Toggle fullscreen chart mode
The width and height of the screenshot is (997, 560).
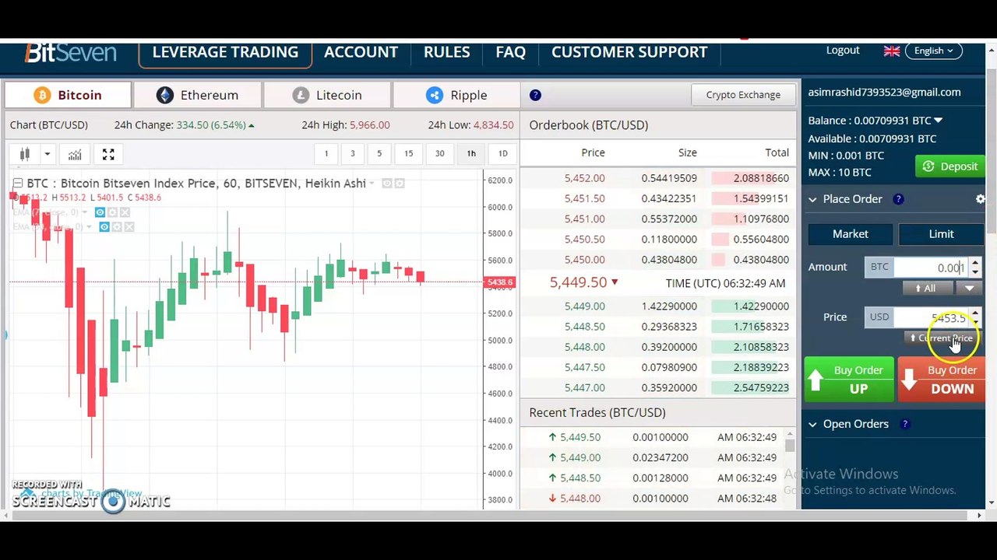coord(108,154)
